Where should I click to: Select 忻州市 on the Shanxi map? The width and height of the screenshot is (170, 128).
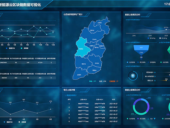click(94, 39)
